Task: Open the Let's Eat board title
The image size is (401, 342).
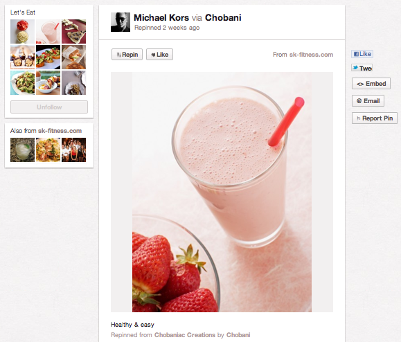Action: 22,12
